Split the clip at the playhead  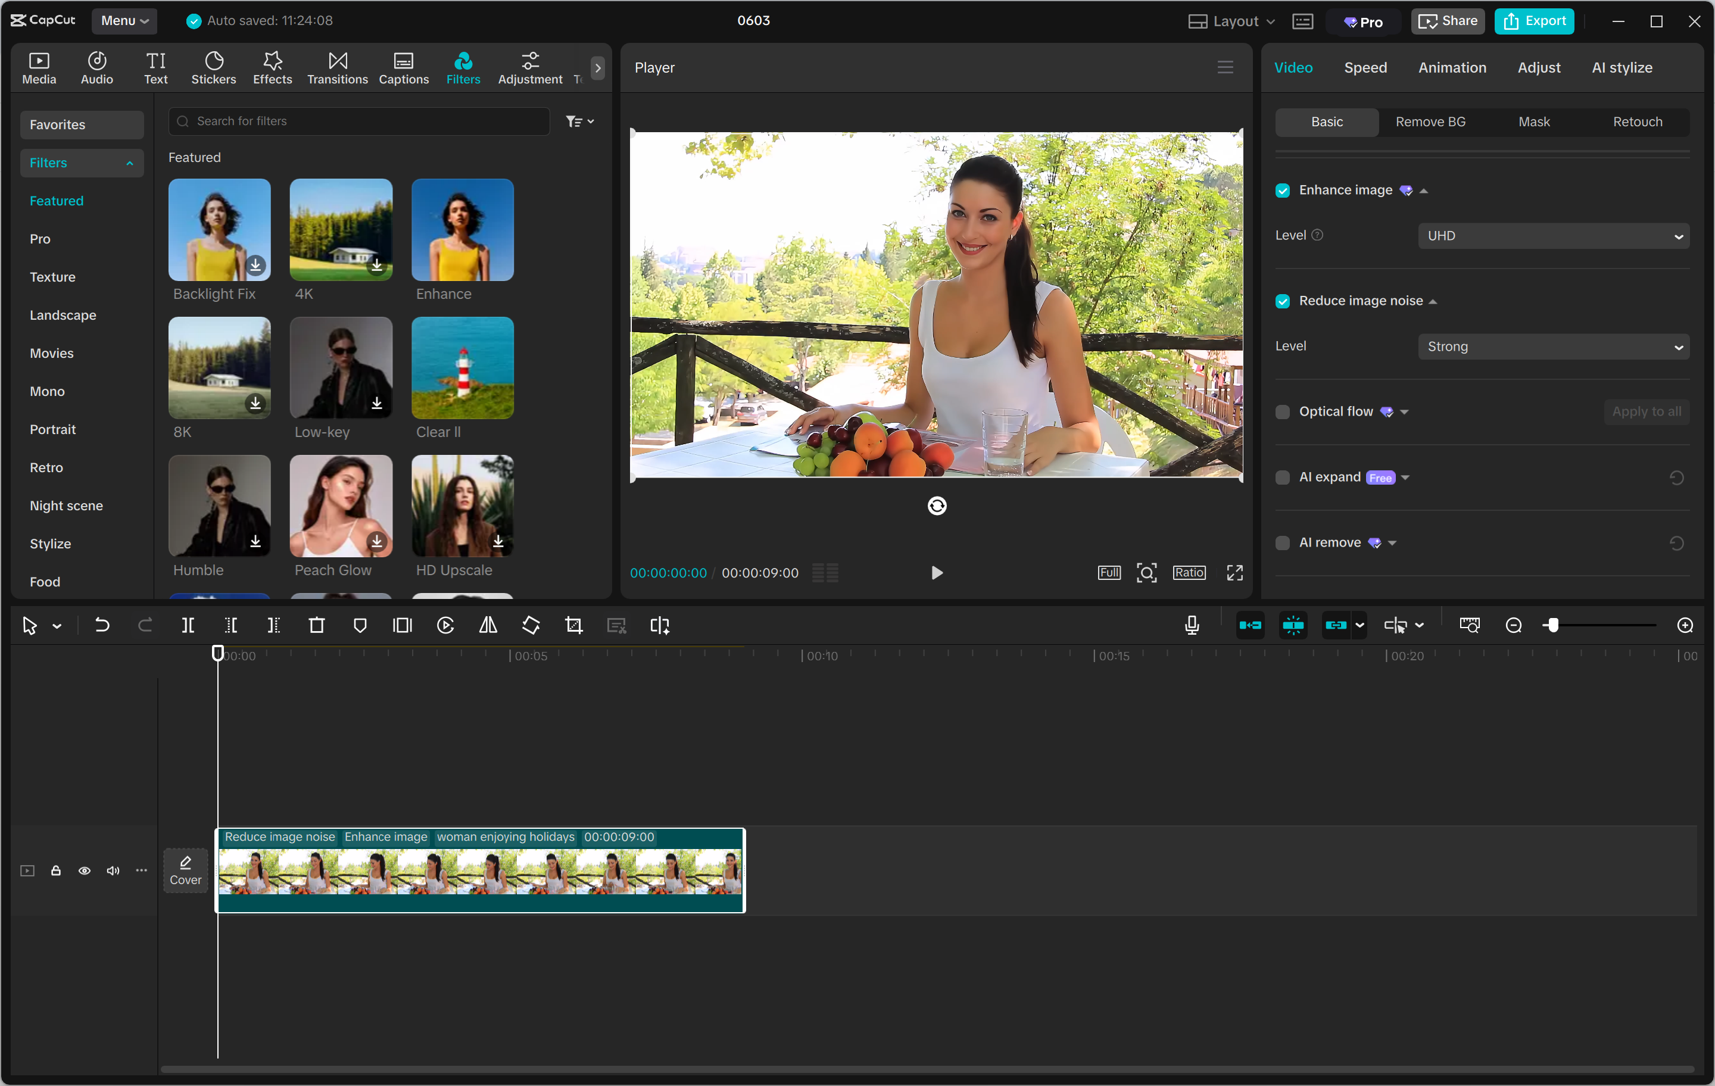click(x=188, y=625)
